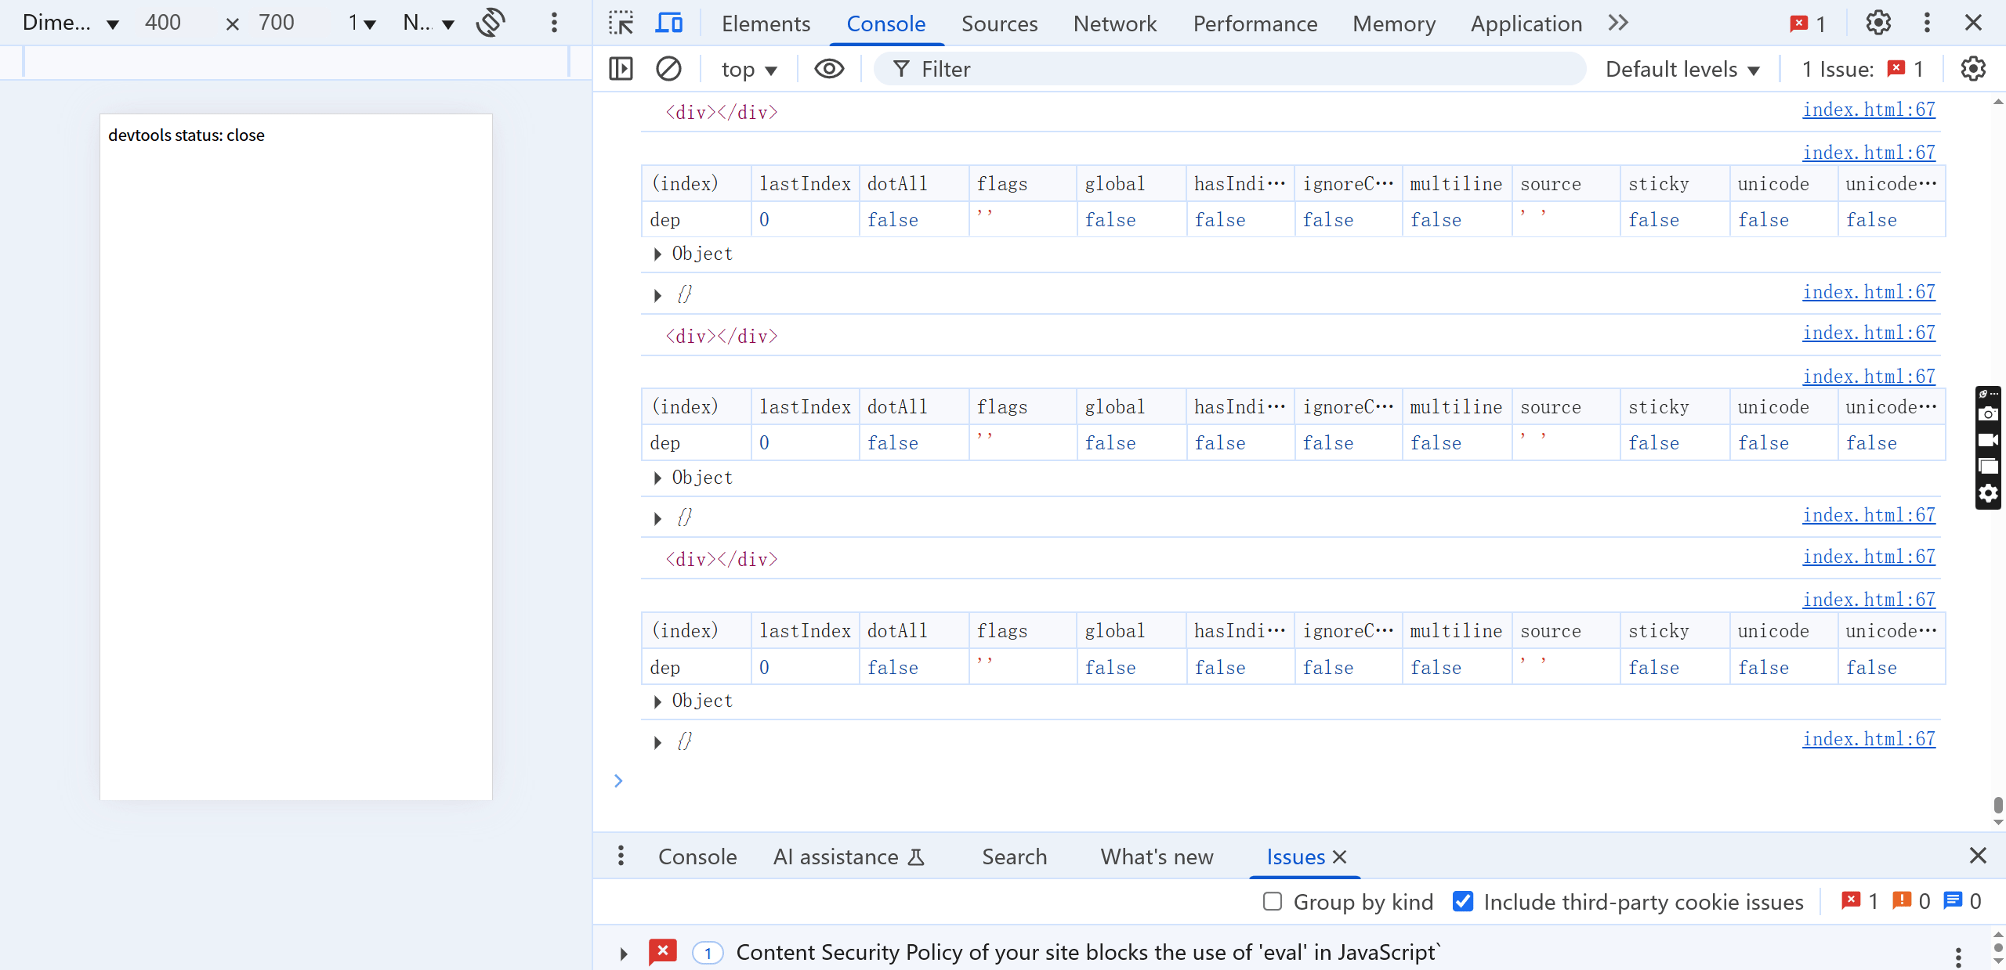Open the first index.html:67 source link
Image resolution: width=2006 pixels, height=970 pixels.
pos(1868,110)
